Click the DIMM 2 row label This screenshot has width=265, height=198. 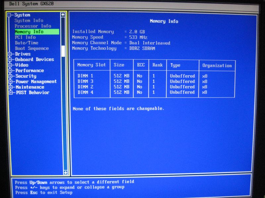tap(85, 87)
